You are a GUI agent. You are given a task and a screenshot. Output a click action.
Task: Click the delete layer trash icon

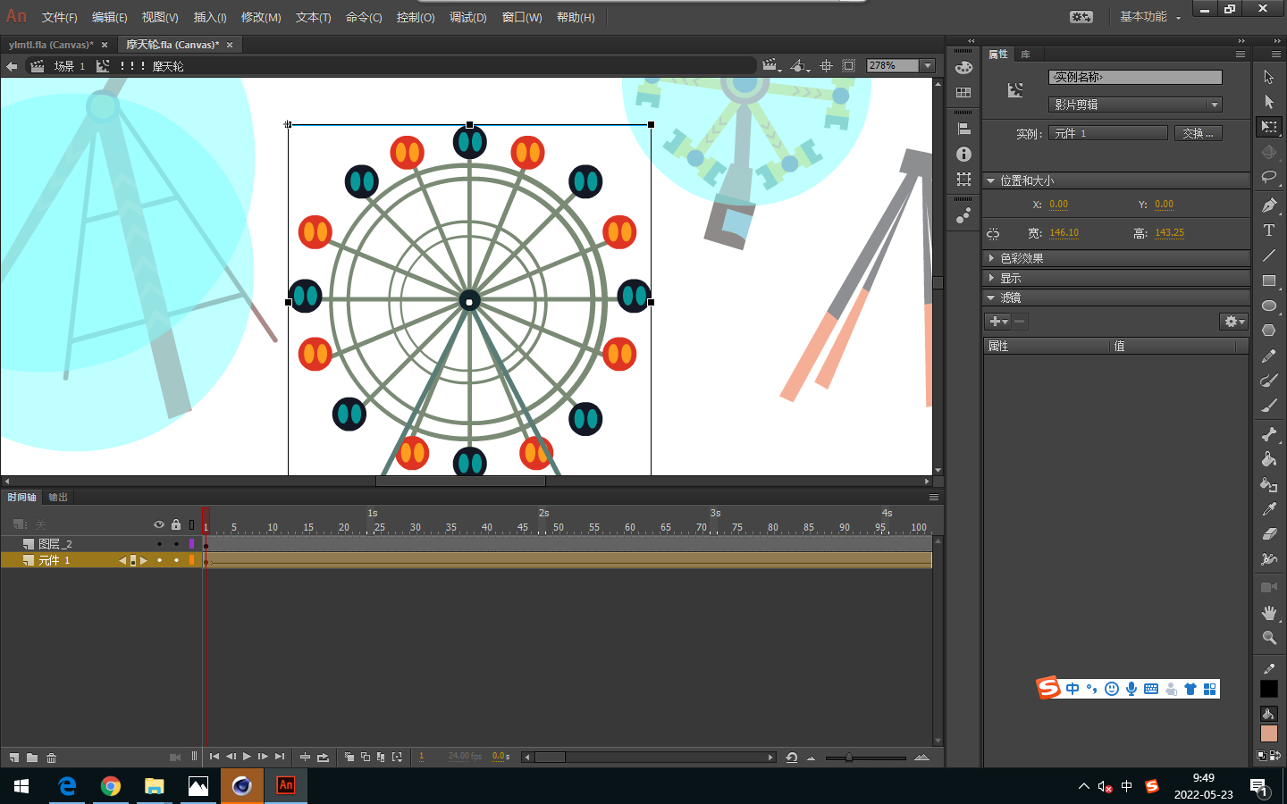[x=52, y=758]
